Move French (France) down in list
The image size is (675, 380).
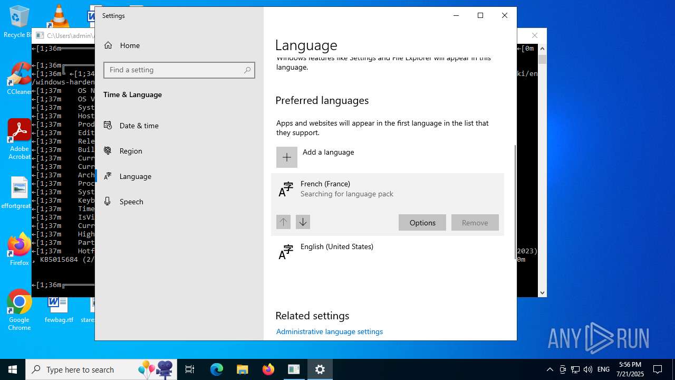[x=303, y=222]
